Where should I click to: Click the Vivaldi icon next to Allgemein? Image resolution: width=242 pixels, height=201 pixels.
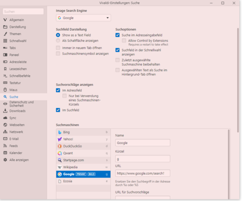click(5, 20)
